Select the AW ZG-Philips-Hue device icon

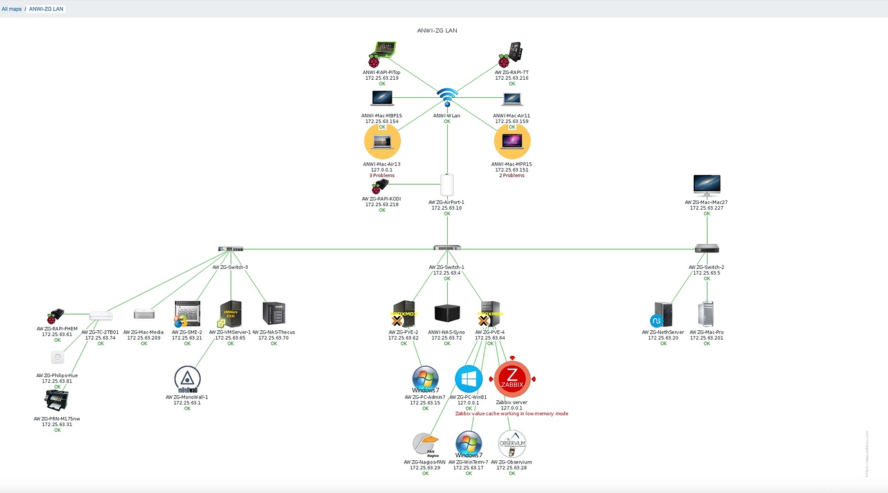click(x=57, y=357)
